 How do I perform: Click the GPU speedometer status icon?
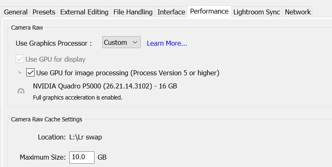(21, 91)
